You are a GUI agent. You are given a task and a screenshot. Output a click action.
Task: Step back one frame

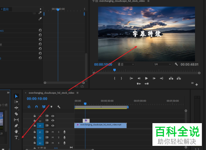tap(139, 78)
